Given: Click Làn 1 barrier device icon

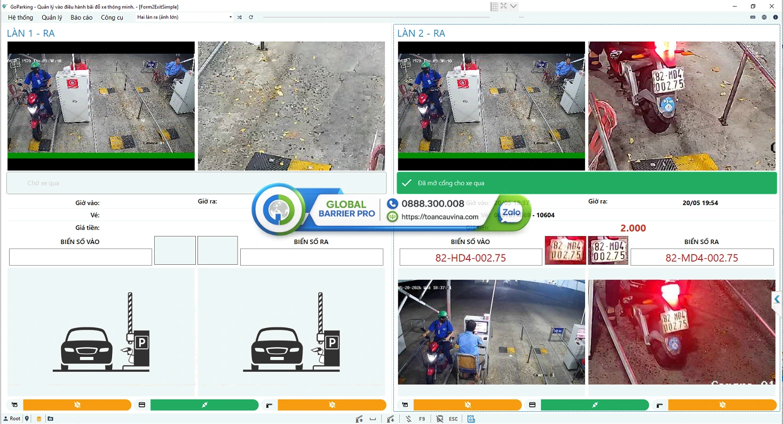Looking at the screenshot, I should [269, 405].
